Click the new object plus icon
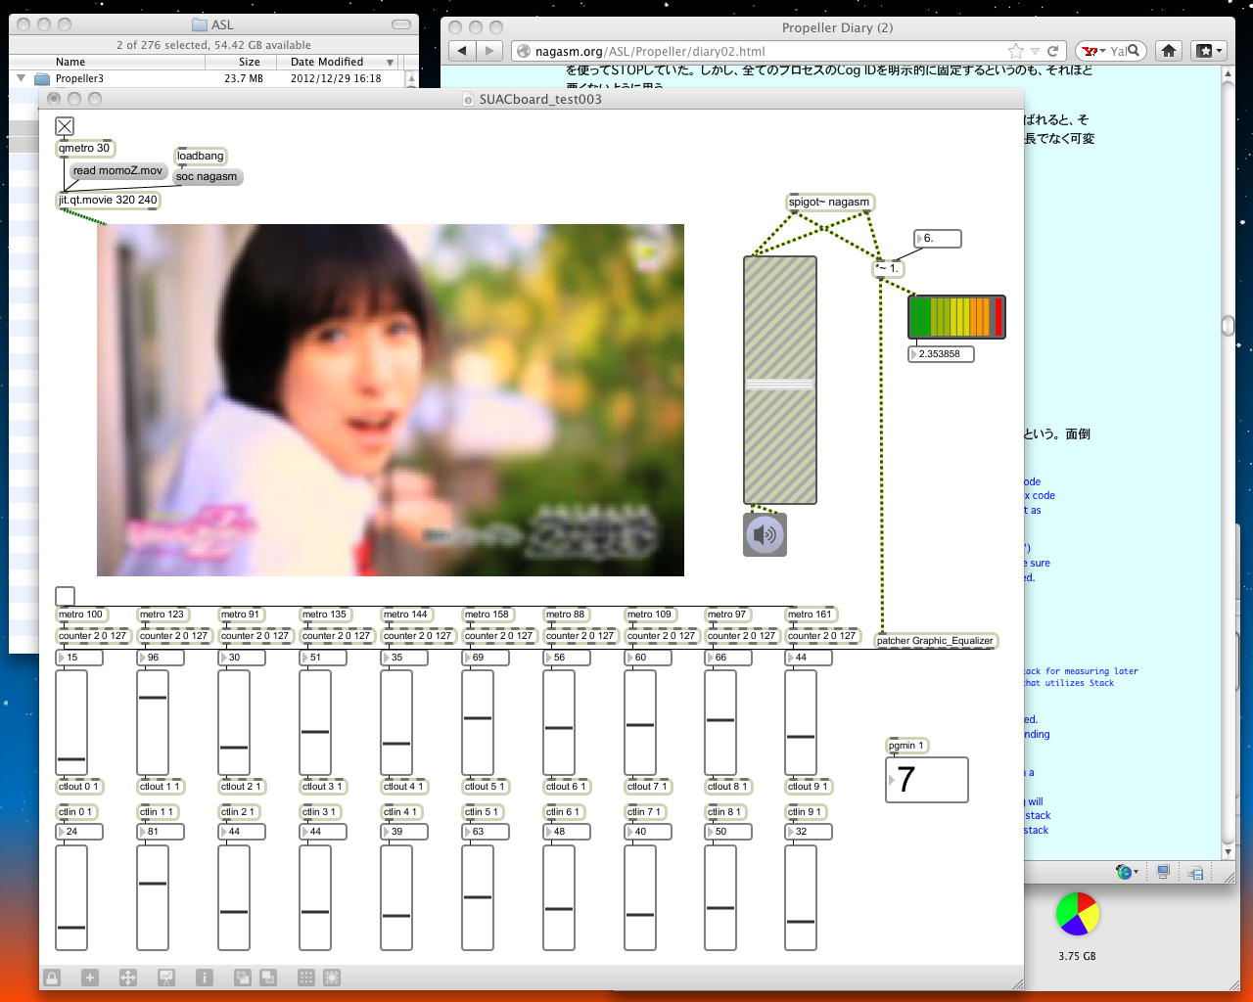This screenshot has height=1002, width=1253. (89, 978)
